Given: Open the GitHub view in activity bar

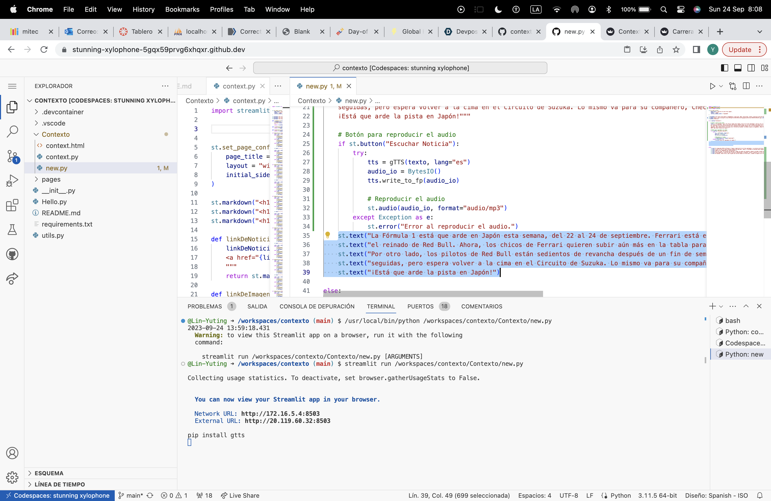Looking at the screenshot, I should (12, 254).
